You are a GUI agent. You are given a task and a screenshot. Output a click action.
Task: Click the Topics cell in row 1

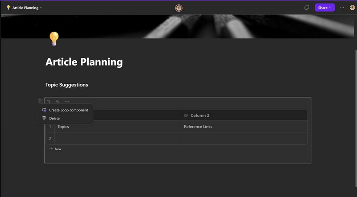coord(63,127)
